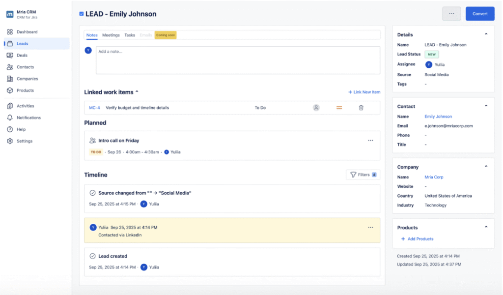
Task: Open the Mria Corp company link
Action: (x=434, y=177)
